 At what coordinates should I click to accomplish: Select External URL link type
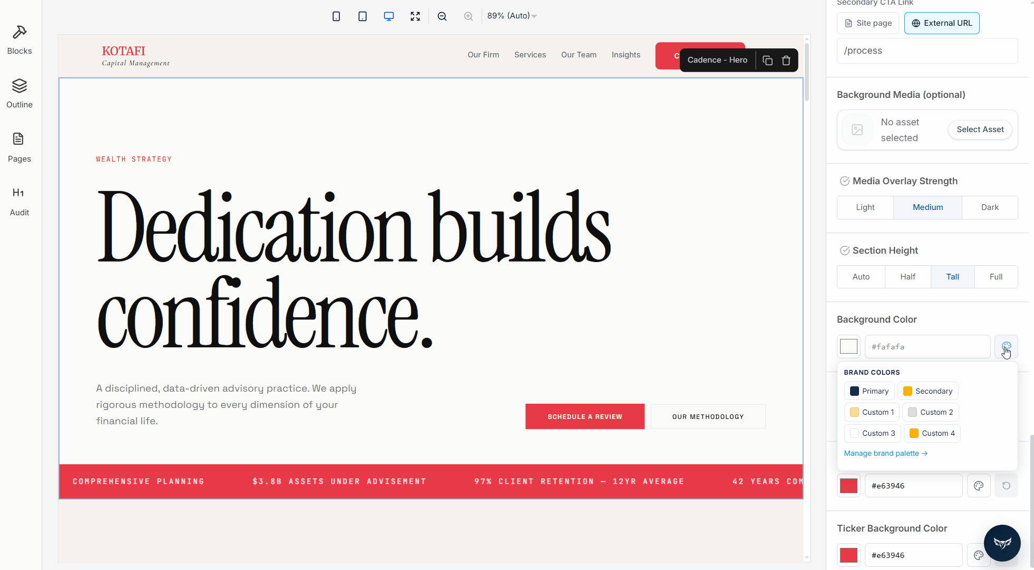coord(942,23)
